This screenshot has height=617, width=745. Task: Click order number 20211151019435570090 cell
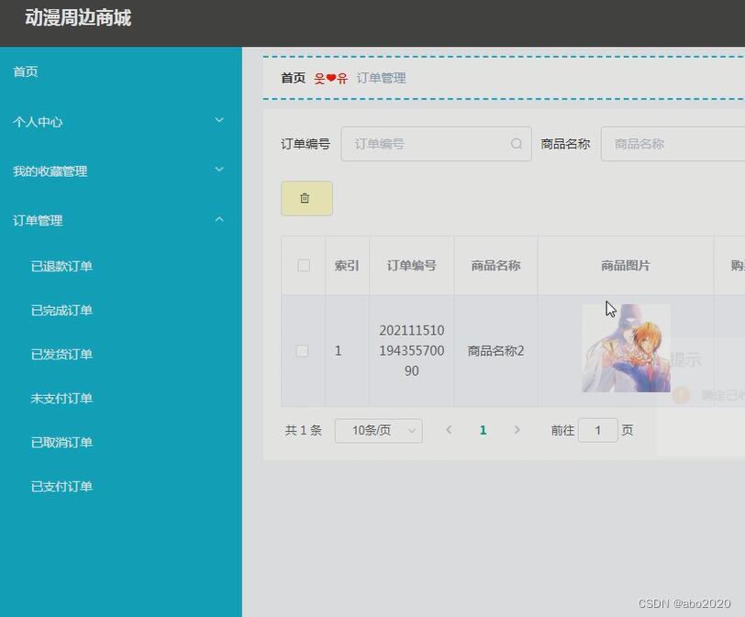click(411, 350)
